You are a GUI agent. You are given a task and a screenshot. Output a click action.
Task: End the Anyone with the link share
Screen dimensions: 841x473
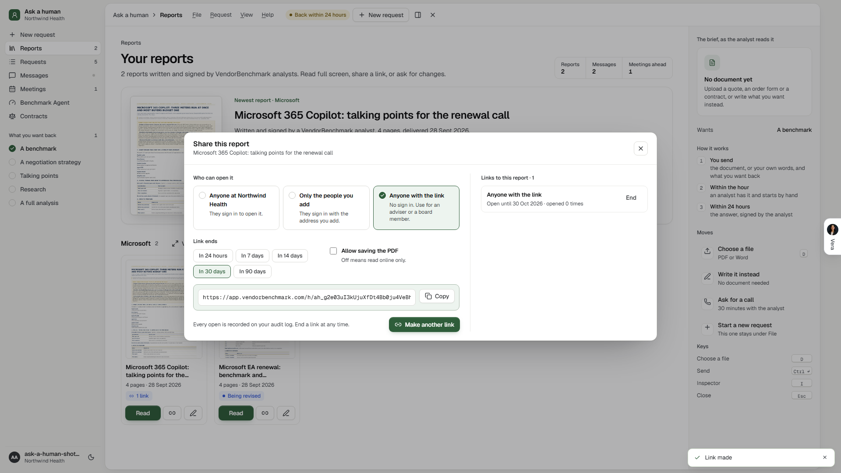(x=631, y=198)
